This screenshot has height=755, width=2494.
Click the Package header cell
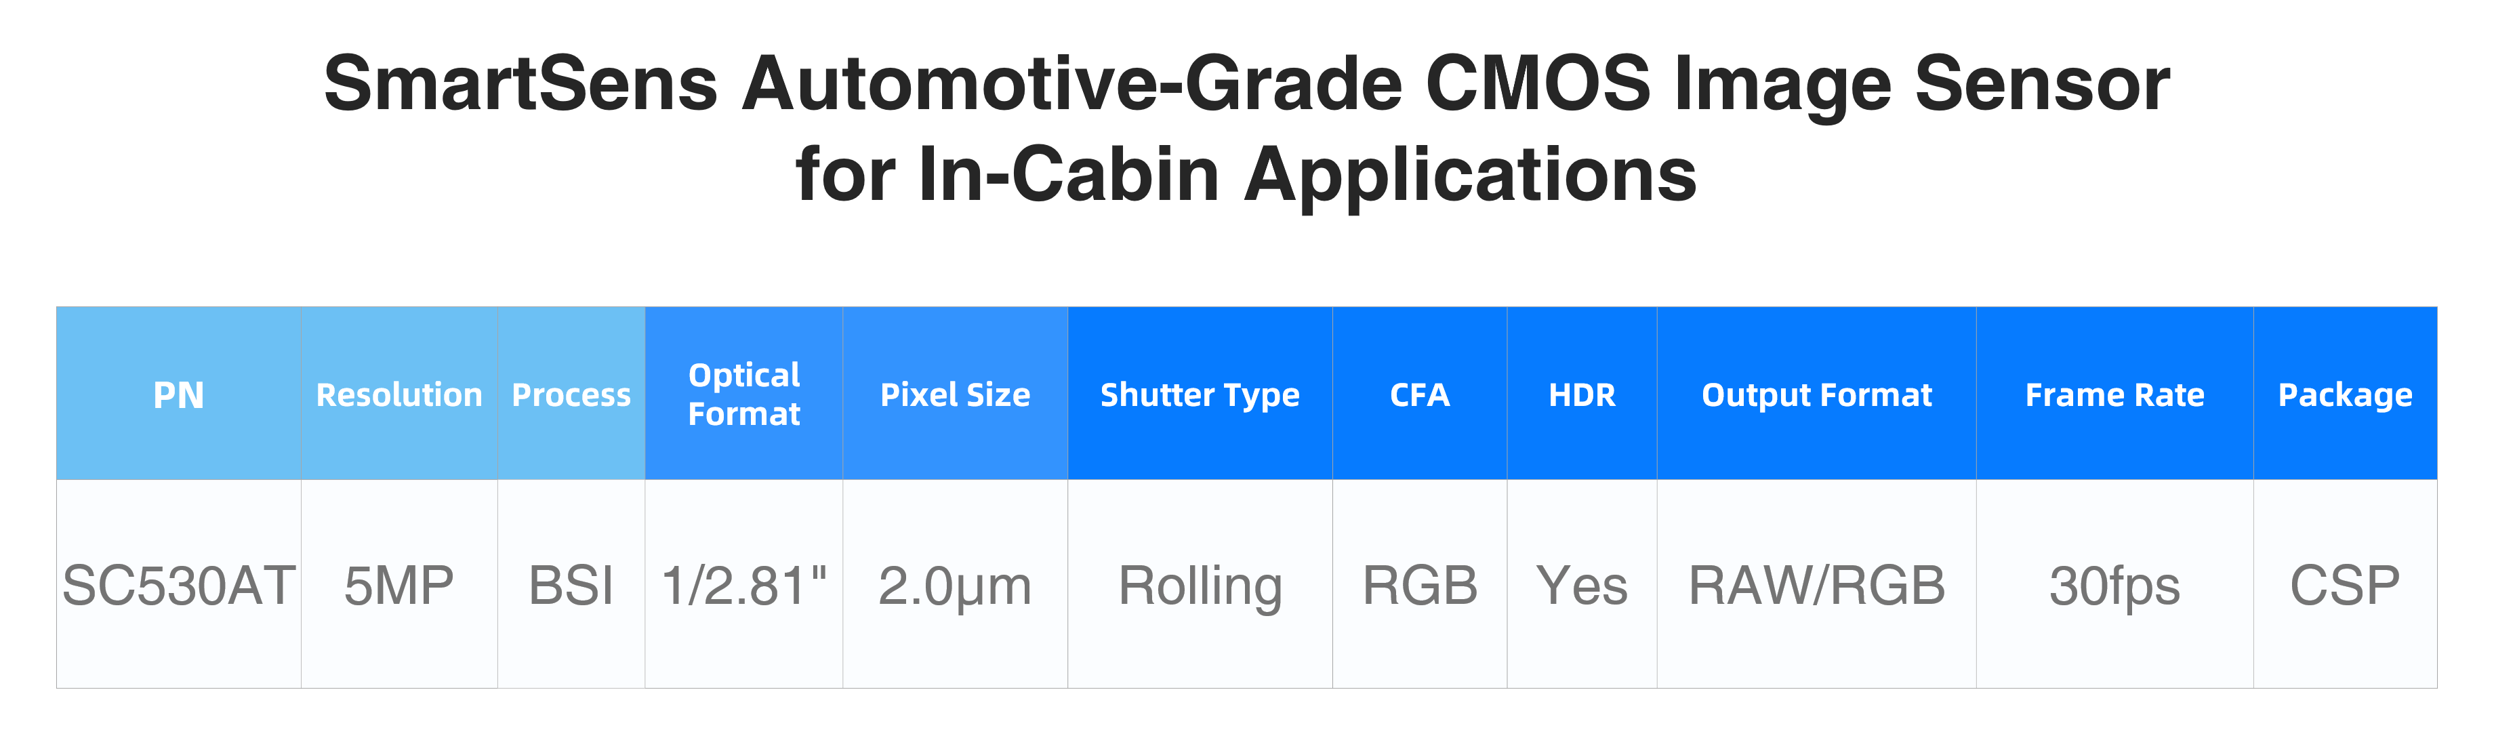coord(2345,394)
